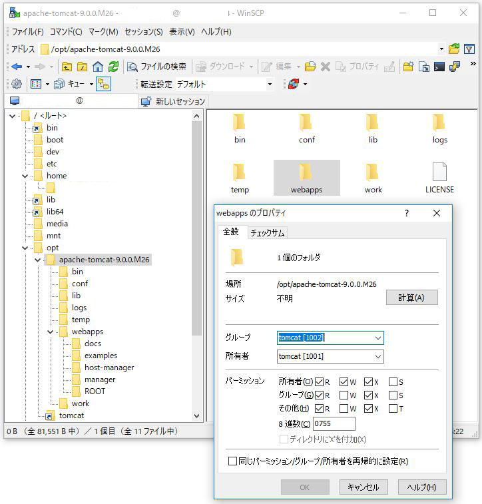Open the マーク(M) menu
This screenshot has width=482, height=504.
pos(103,32)
